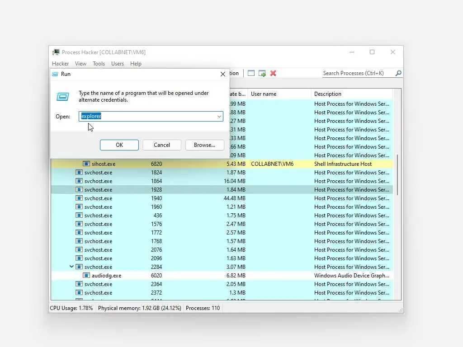Viewport: 463px width, 347px height.
Task: Collapse the svchost.exe 2284 tree node
Action: tap(71, 267)
